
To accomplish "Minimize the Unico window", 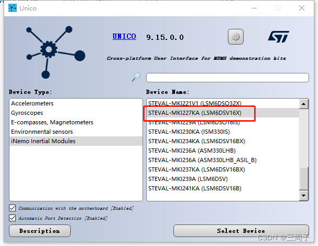I will coord(254,8).
